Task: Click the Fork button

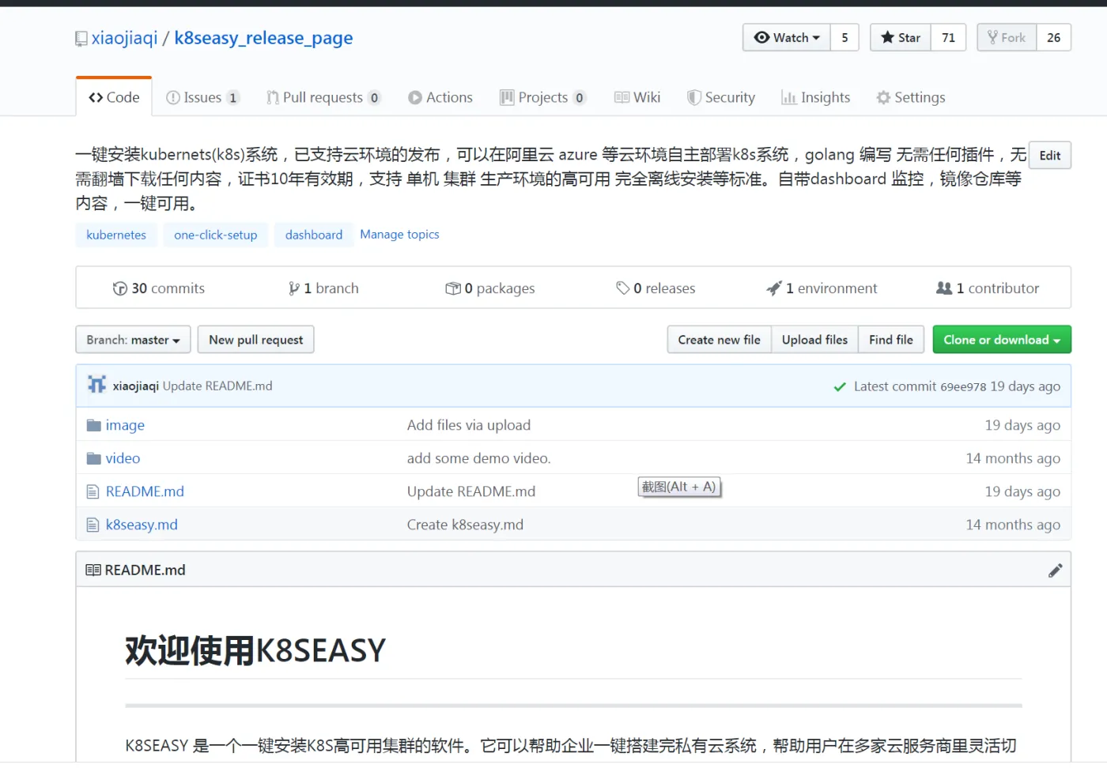Action: [1007, 37]
